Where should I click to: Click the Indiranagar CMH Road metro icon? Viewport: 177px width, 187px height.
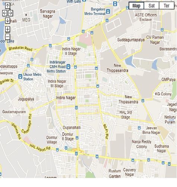click(68, 67)
